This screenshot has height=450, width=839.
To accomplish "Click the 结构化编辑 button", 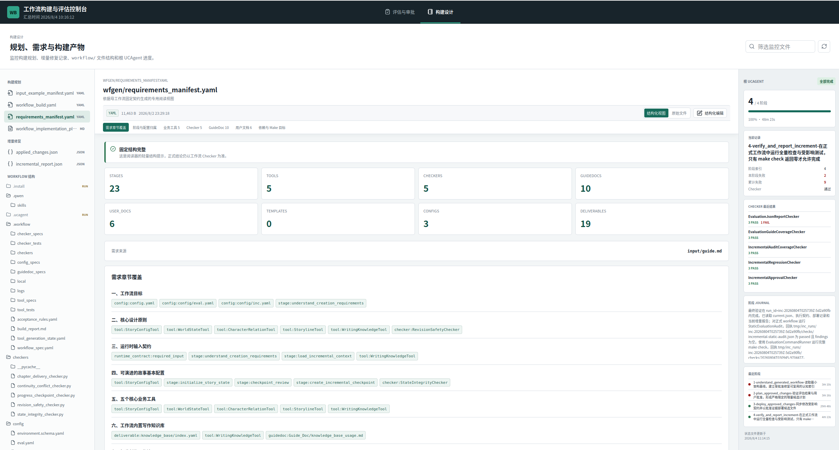I will pyautogui.click(x=710, y=113).
